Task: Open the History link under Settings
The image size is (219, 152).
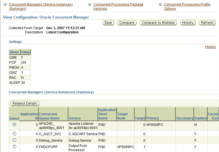Action: point(211,47)
